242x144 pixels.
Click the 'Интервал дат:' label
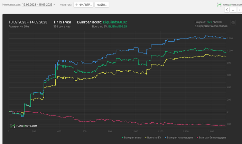[x=11, y=4]
